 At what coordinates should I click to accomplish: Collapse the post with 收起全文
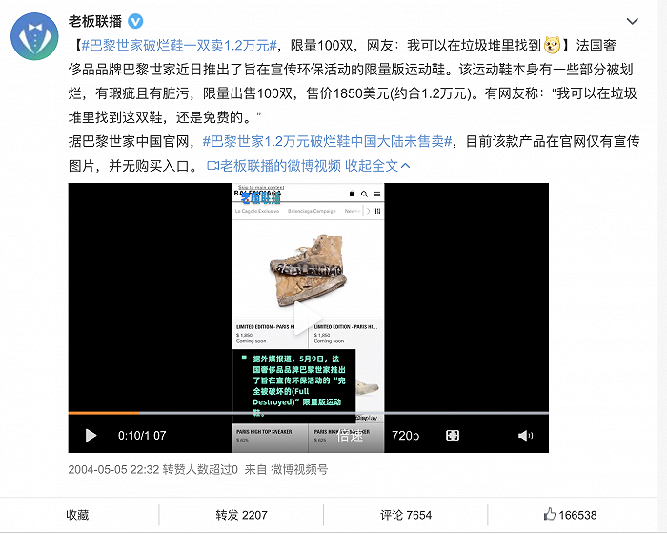click(377, 166)
